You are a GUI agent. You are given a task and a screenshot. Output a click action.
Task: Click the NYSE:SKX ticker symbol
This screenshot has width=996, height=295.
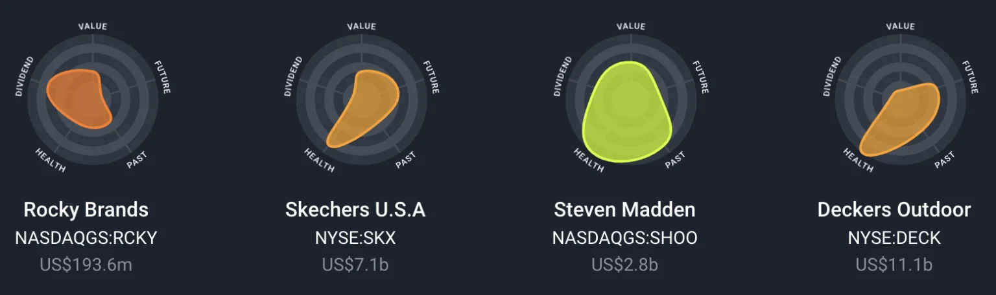(355, 238)
